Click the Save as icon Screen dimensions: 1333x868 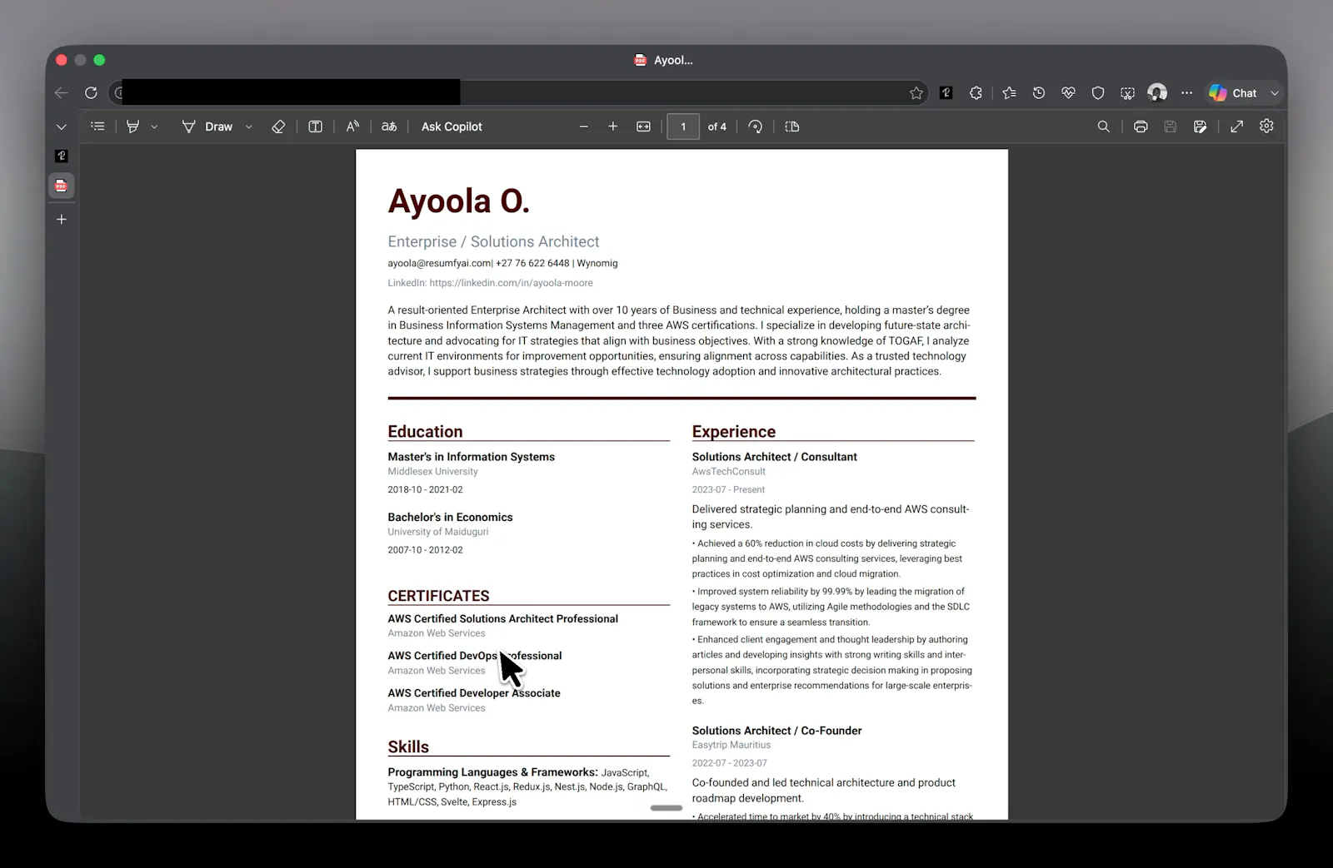click(1200, 126)
